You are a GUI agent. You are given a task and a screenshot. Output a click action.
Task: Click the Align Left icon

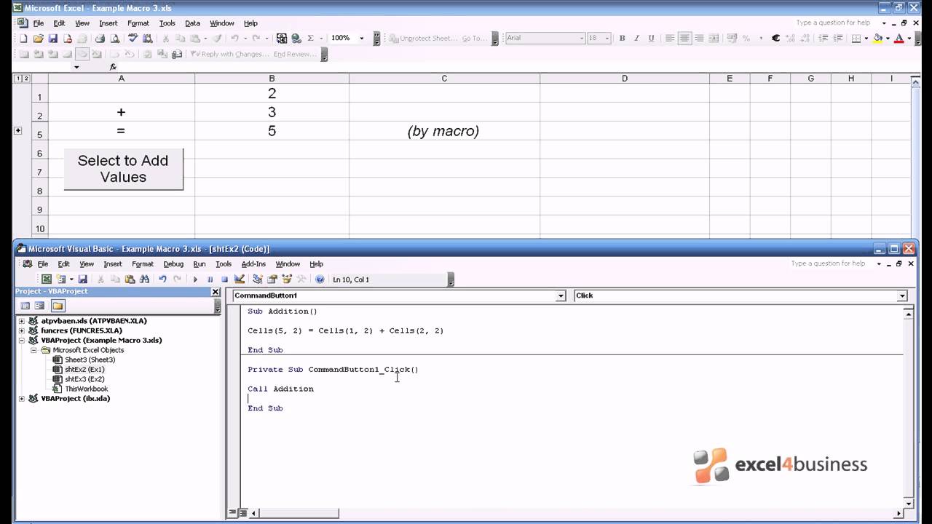(669, 39)
